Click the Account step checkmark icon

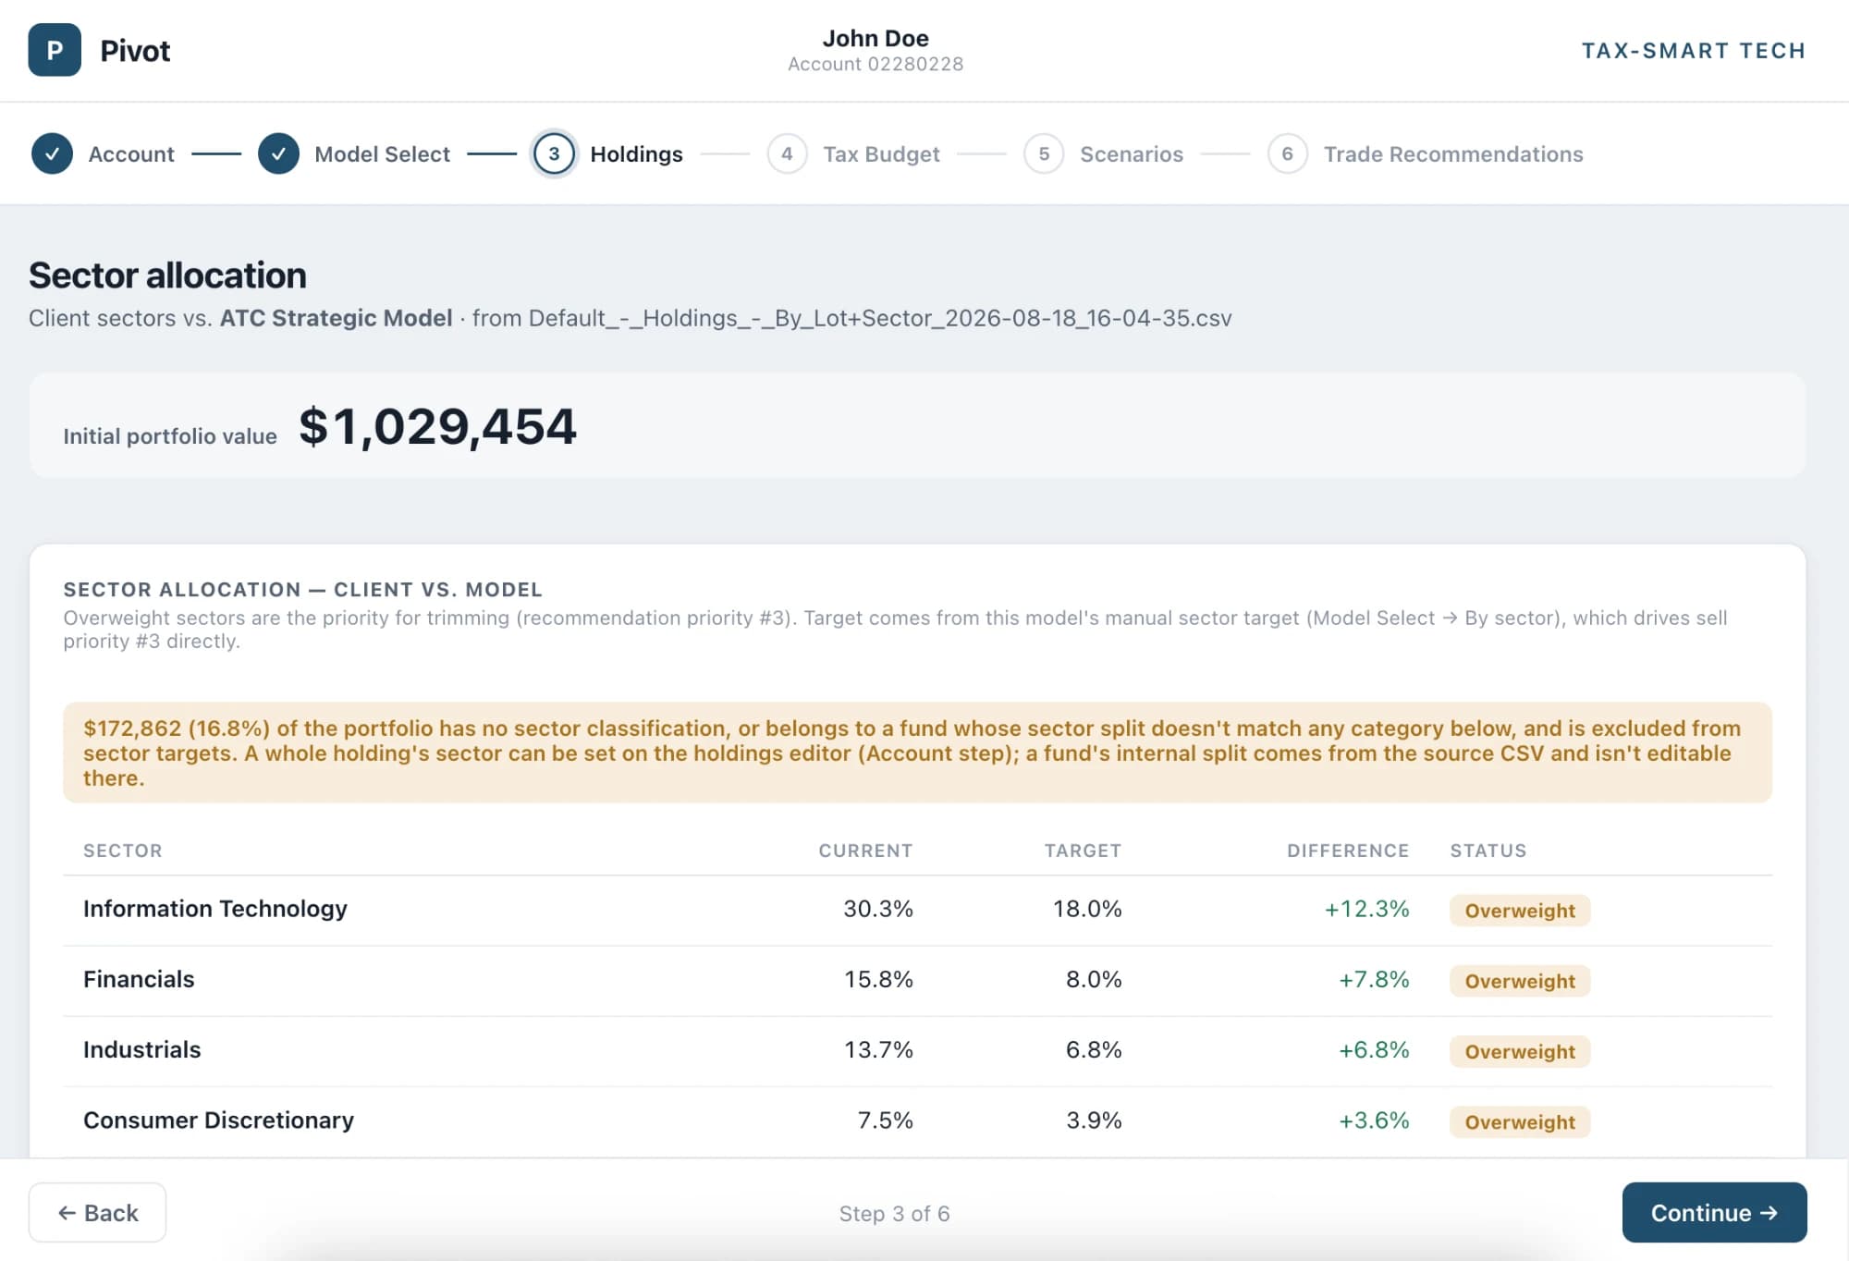click(52, 153)
